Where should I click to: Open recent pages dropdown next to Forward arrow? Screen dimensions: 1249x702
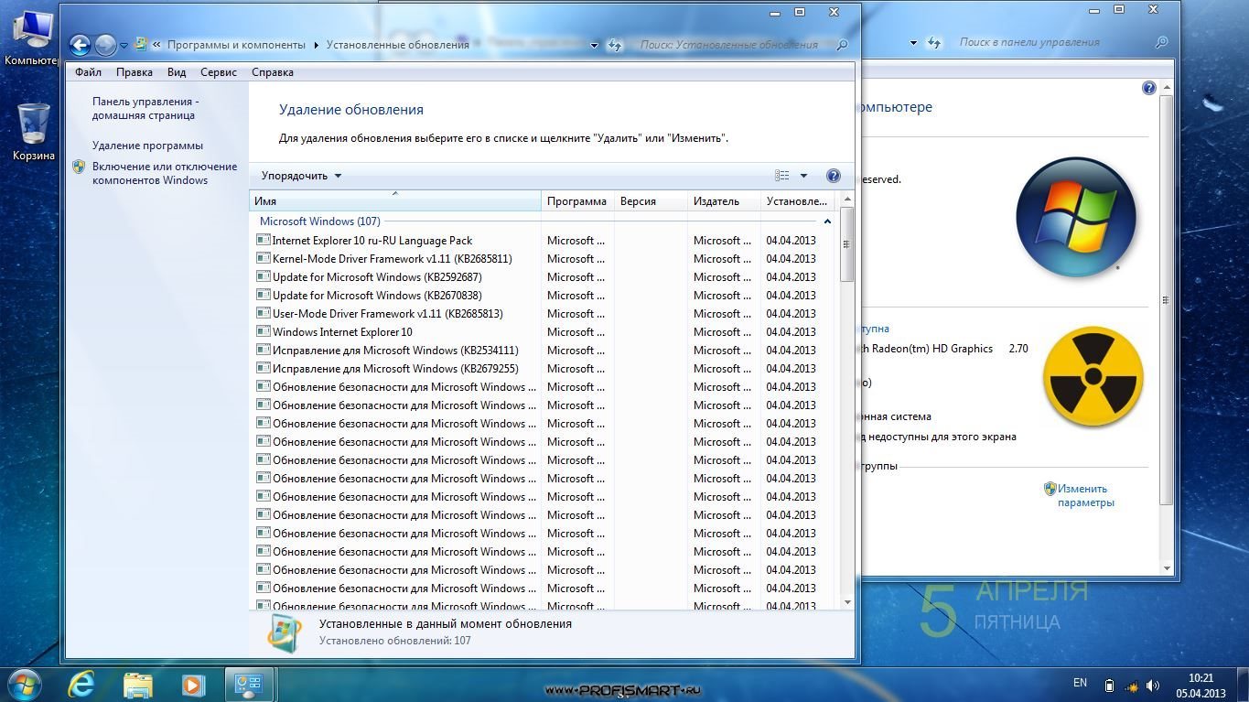click(x=124, y=45)
